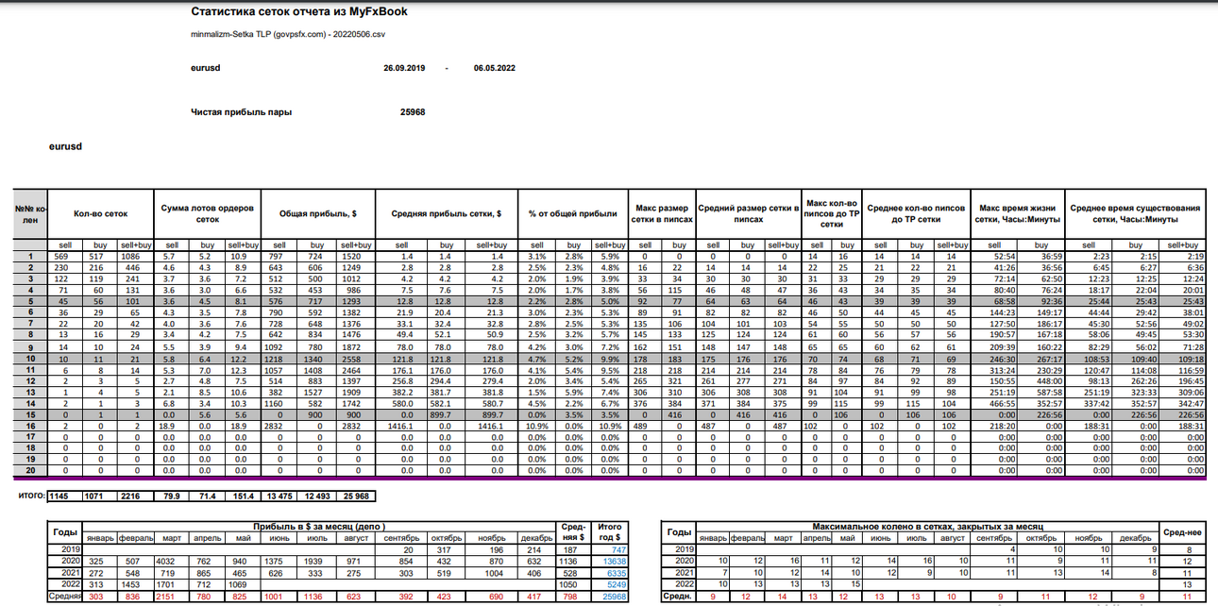
Task: Click the totals cell 1145
Action: click(65, 495)
